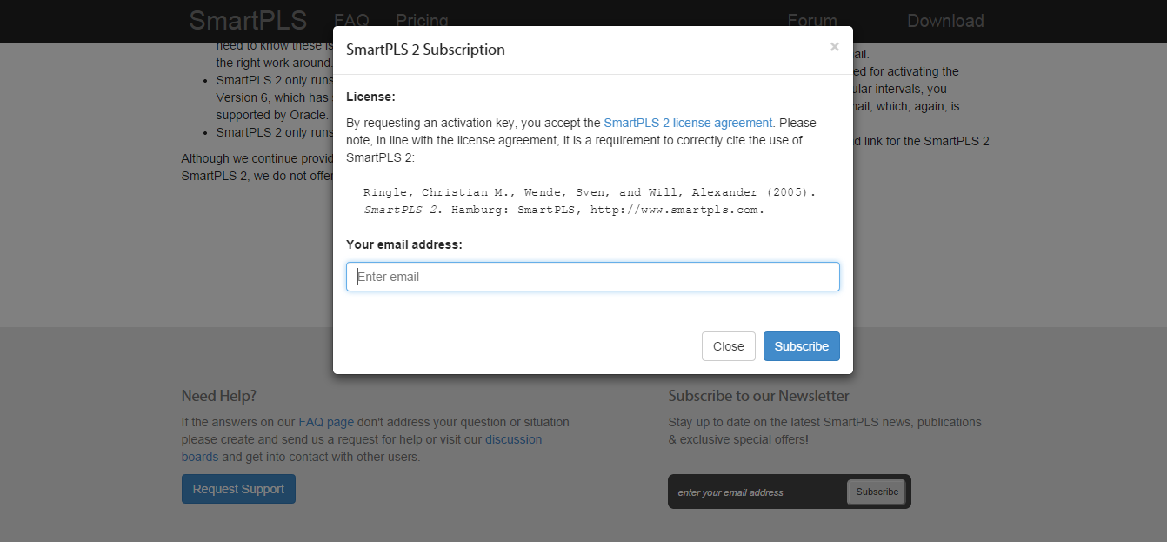The width and height of the screenshot is (1167, 542).
Task: Close the subscription dialog with the X icon
Action: pos(834,47)
